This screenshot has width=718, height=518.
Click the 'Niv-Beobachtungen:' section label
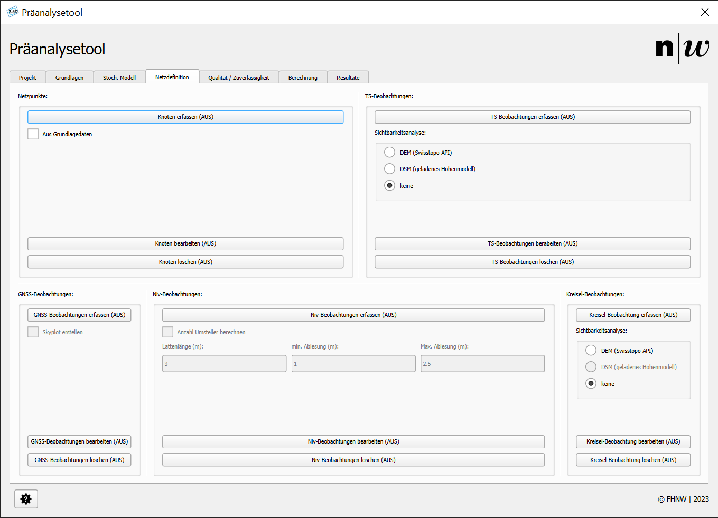(178, 294)
